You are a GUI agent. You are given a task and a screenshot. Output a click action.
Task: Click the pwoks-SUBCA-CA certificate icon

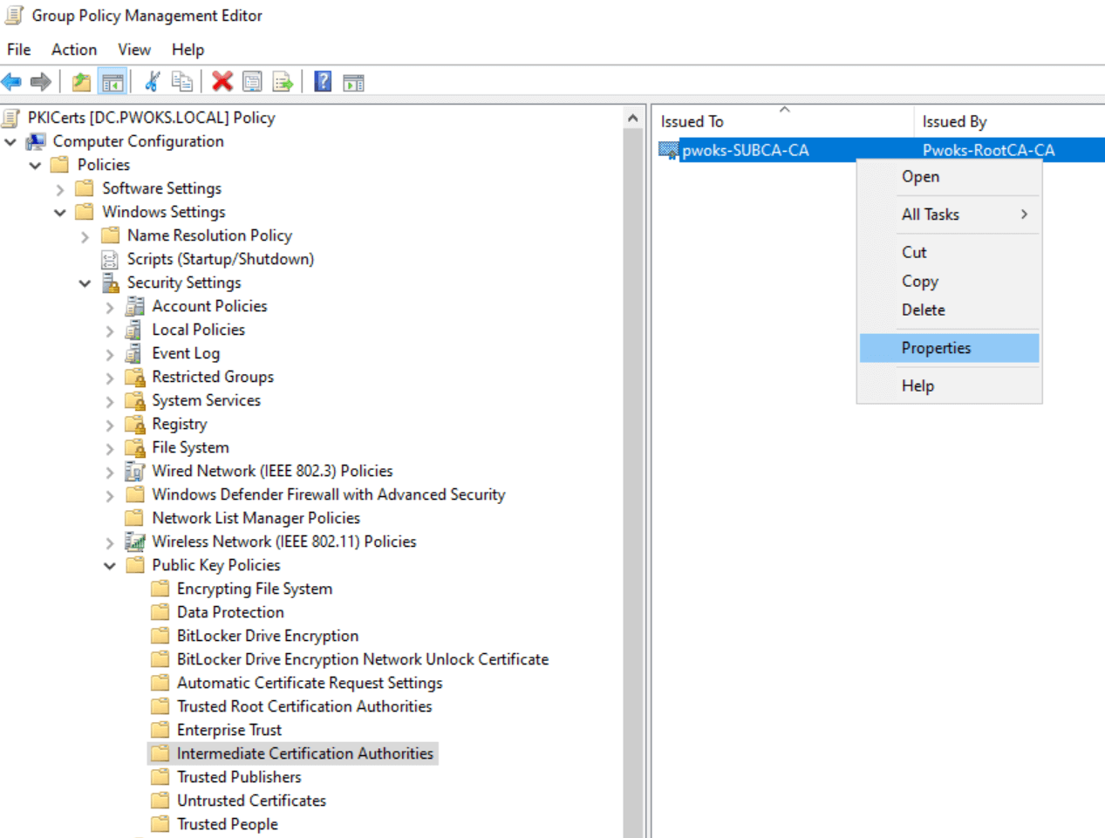pos(669,150)
